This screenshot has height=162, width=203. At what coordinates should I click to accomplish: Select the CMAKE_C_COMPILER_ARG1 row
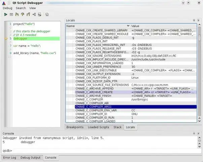pos(136,107)
